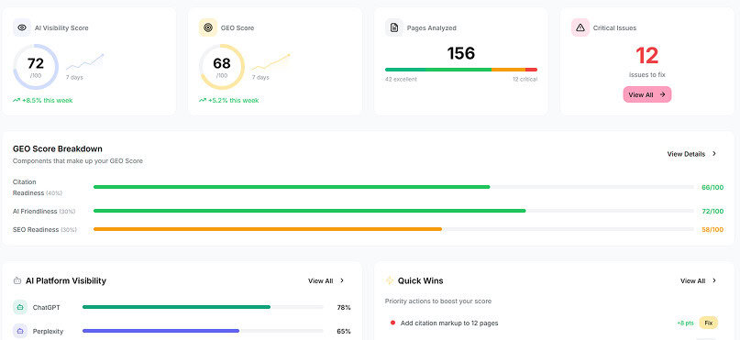Click the +8.5% this week text

47,100
